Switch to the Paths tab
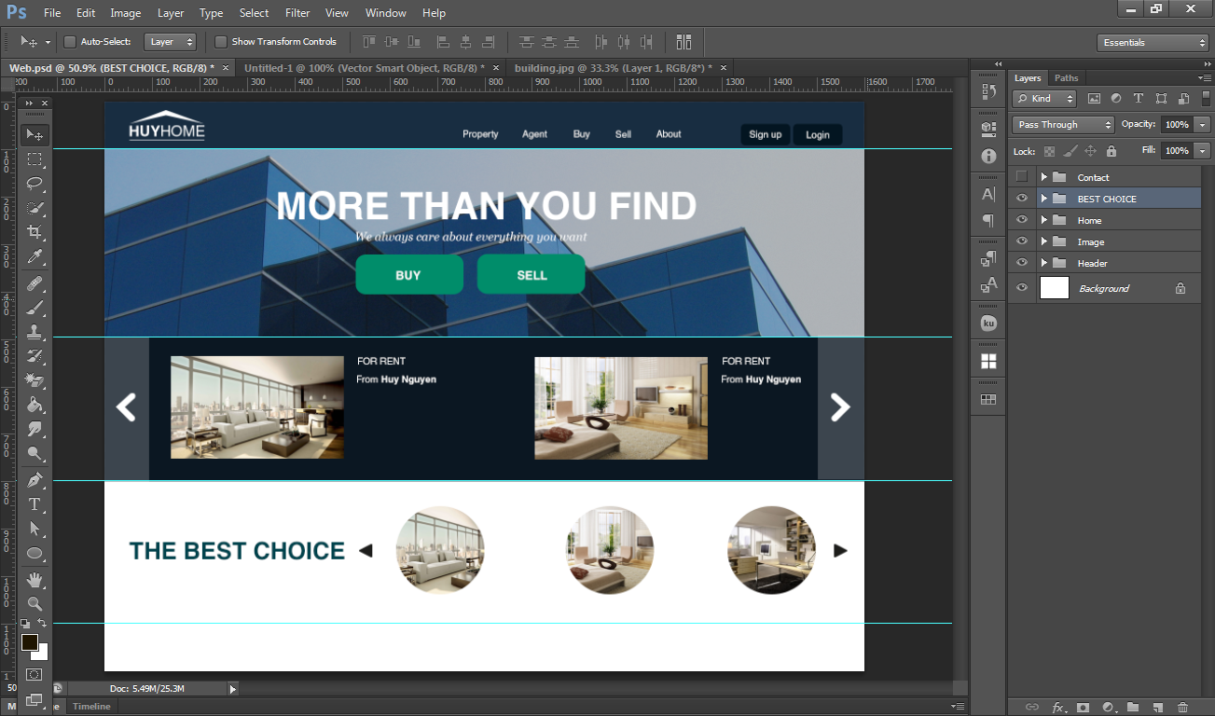The width and height of the screenshot is (1215, 716). point(1066,78)
